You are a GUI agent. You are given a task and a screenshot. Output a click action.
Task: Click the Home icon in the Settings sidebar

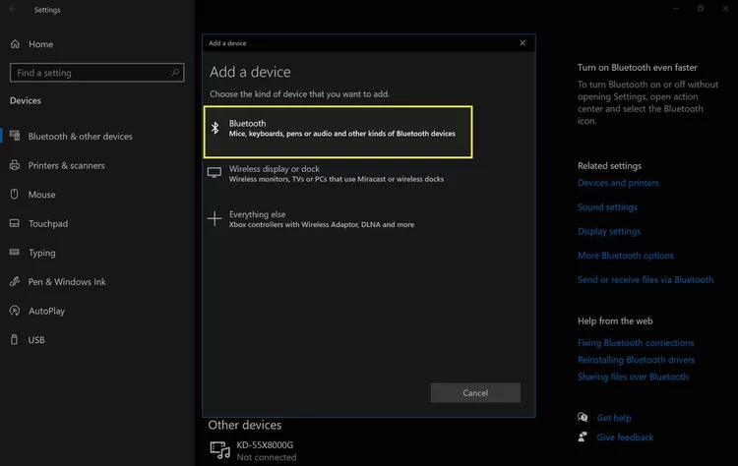pyautogui.click(x=15, y=43)
